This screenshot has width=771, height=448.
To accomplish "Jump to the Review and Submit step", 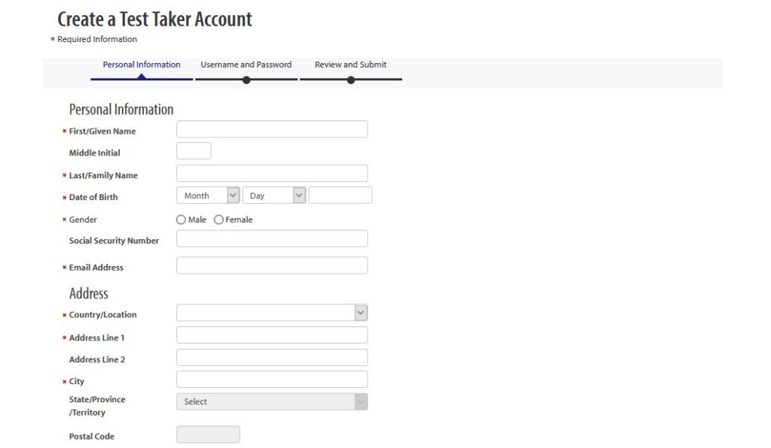I will click(x=350, y=65).
